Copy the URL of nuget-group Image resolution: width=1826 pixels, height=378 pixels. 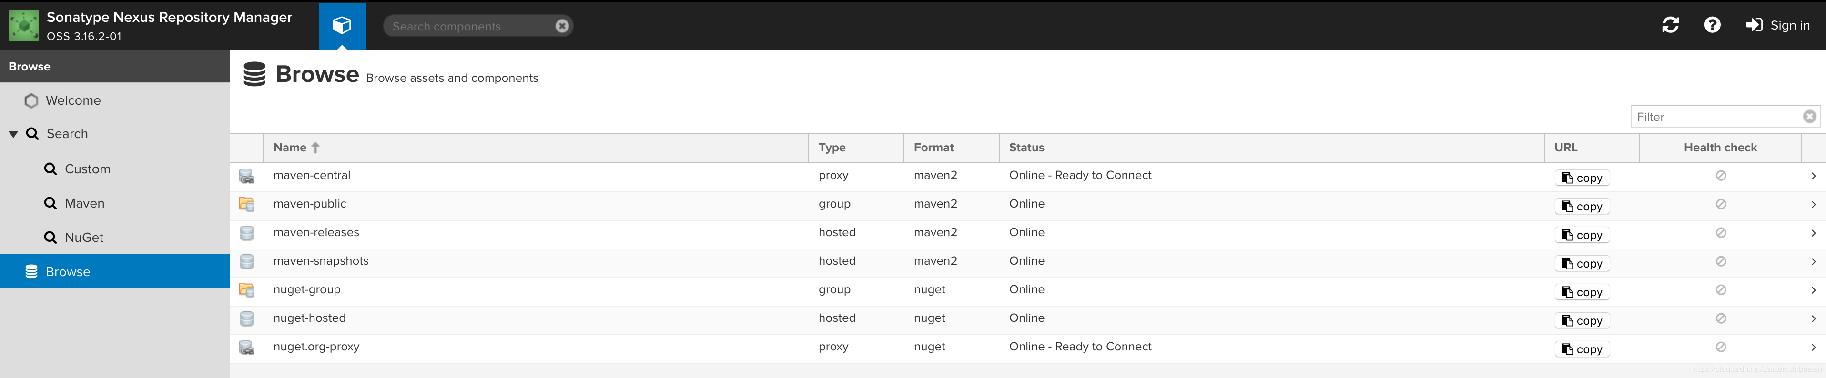pos(1582,292)
